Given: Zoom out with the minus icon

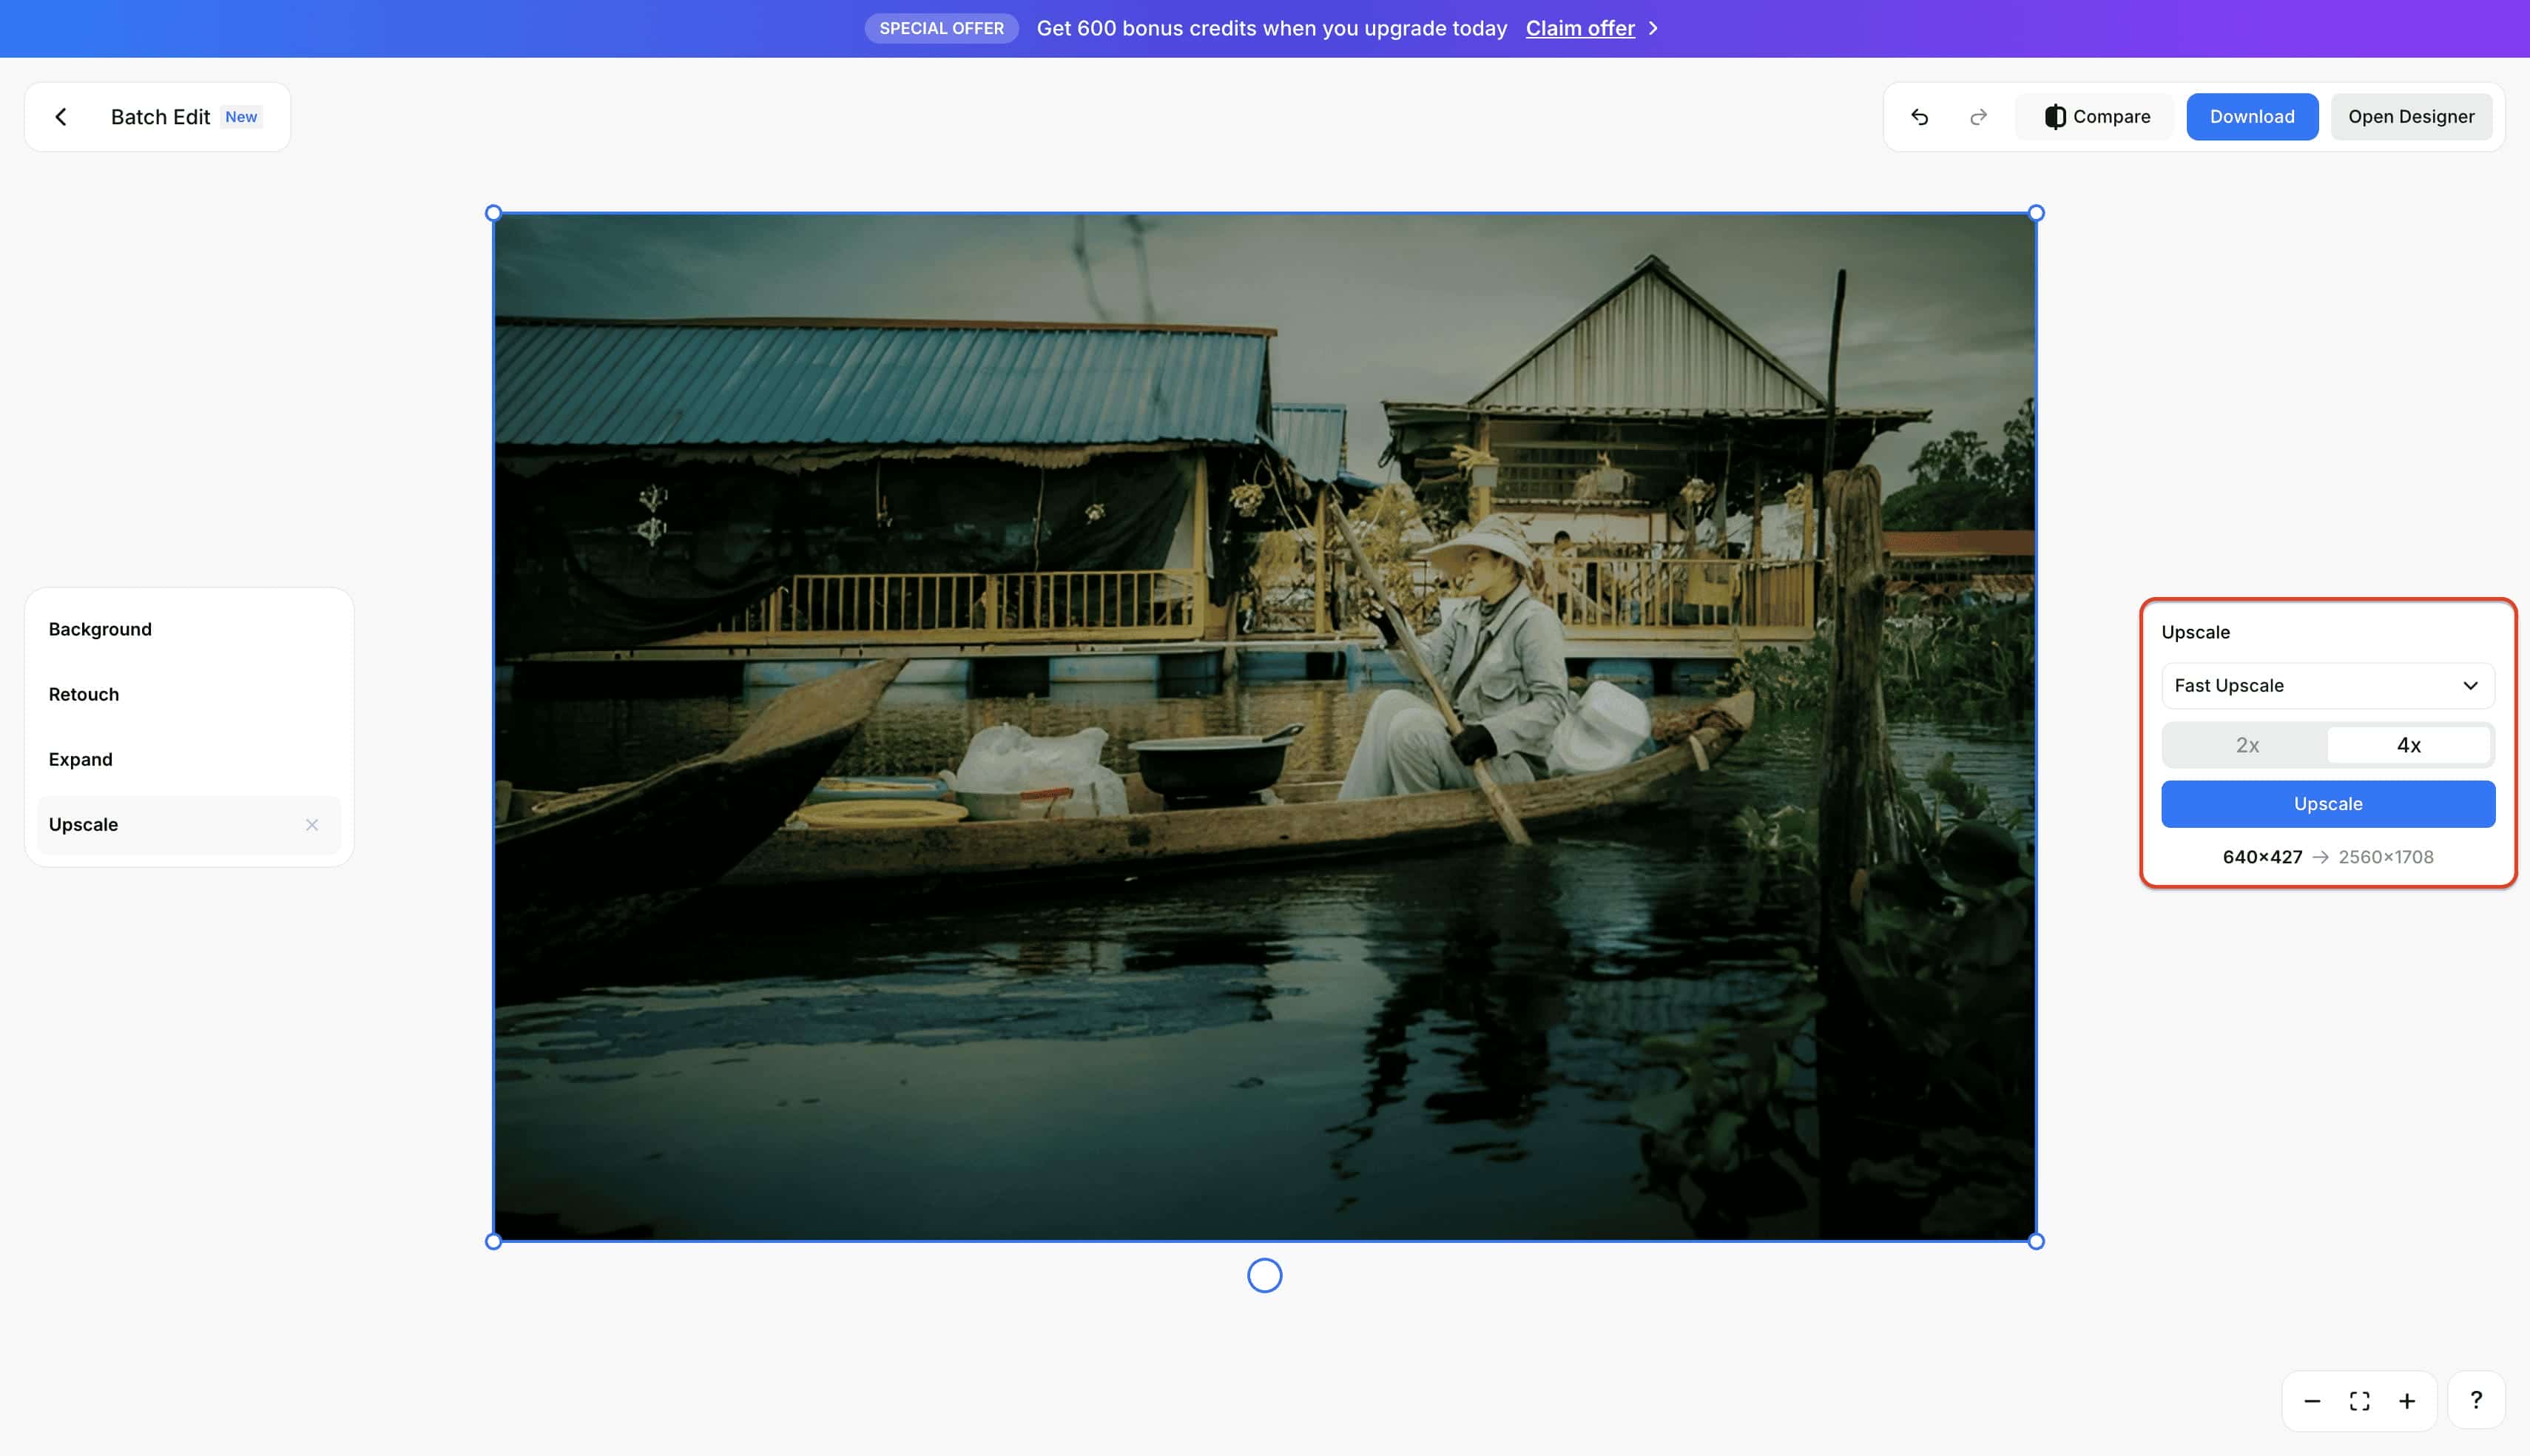Looking at the screenshot, I should tap(2311, 1401).
